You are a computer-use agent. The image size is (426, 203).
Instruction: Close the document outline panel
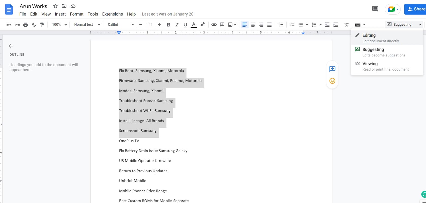(11, 46)
